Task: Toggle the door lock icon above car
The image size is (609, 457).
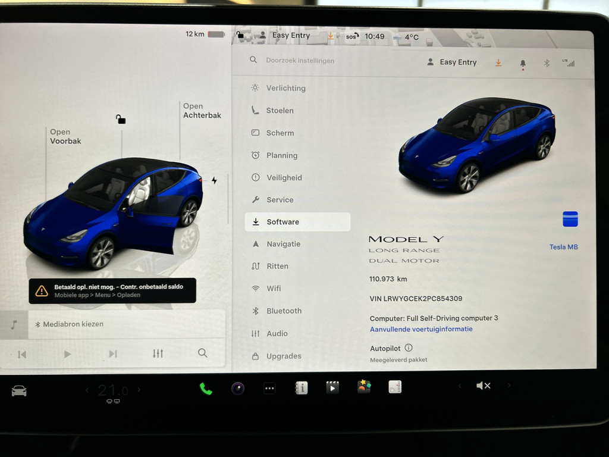Action: point(121,120)
